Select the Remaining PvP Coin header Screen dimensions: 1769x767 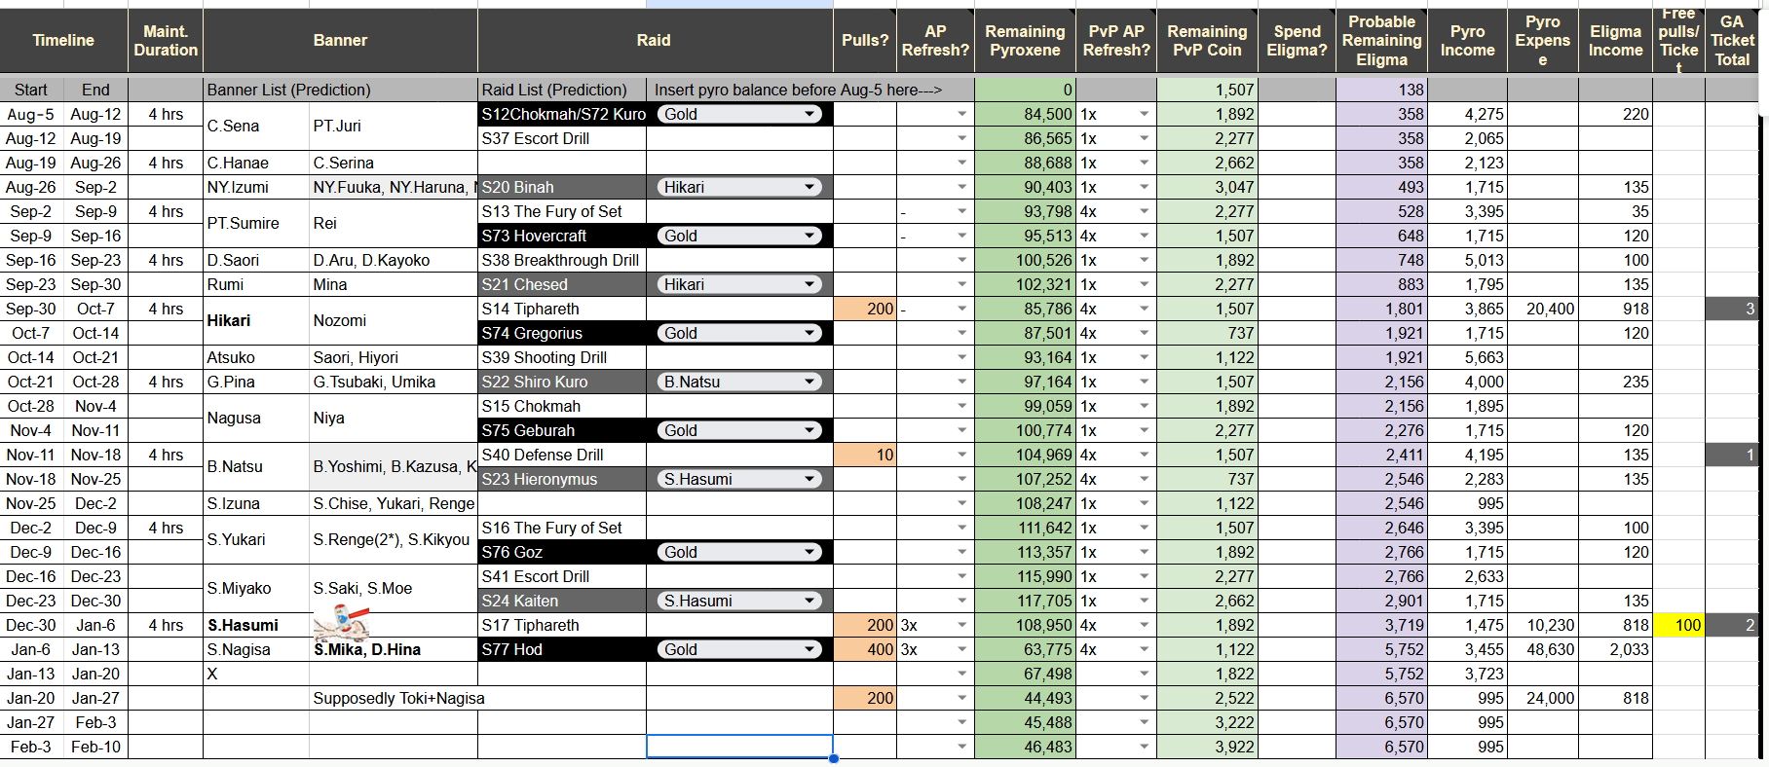point(1207,40)
